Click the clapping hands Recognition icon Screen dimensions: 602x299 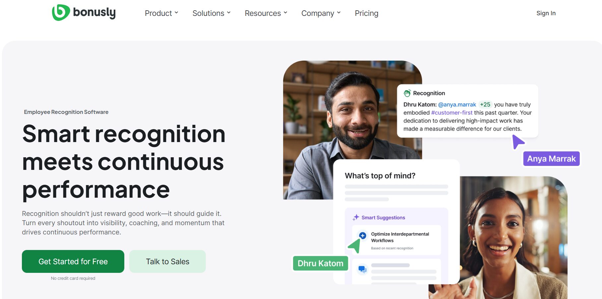point(407,93)
